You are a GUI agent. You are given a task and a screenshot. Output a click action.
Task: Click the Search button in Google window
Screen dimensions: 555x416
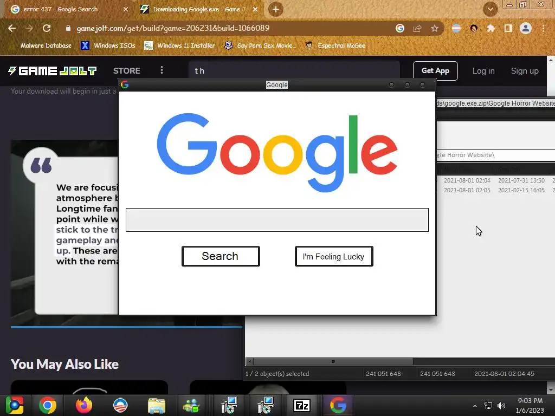(x=221, y=256)
